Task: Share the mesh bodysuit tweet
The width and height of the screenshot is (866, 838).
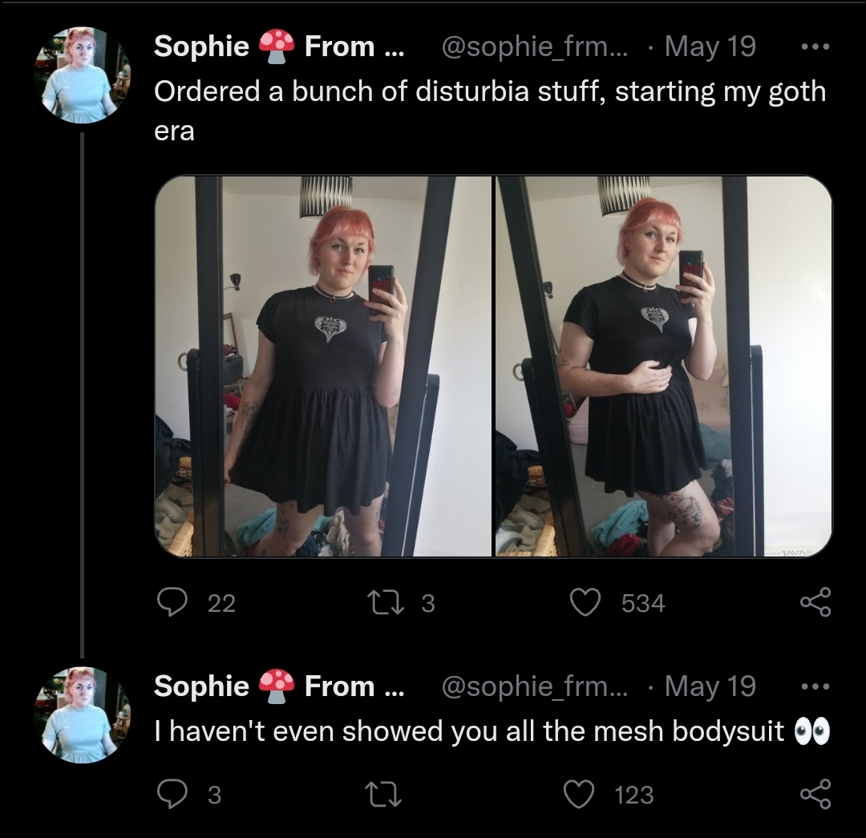Action: pyautogui.click(x=815, y=795)
